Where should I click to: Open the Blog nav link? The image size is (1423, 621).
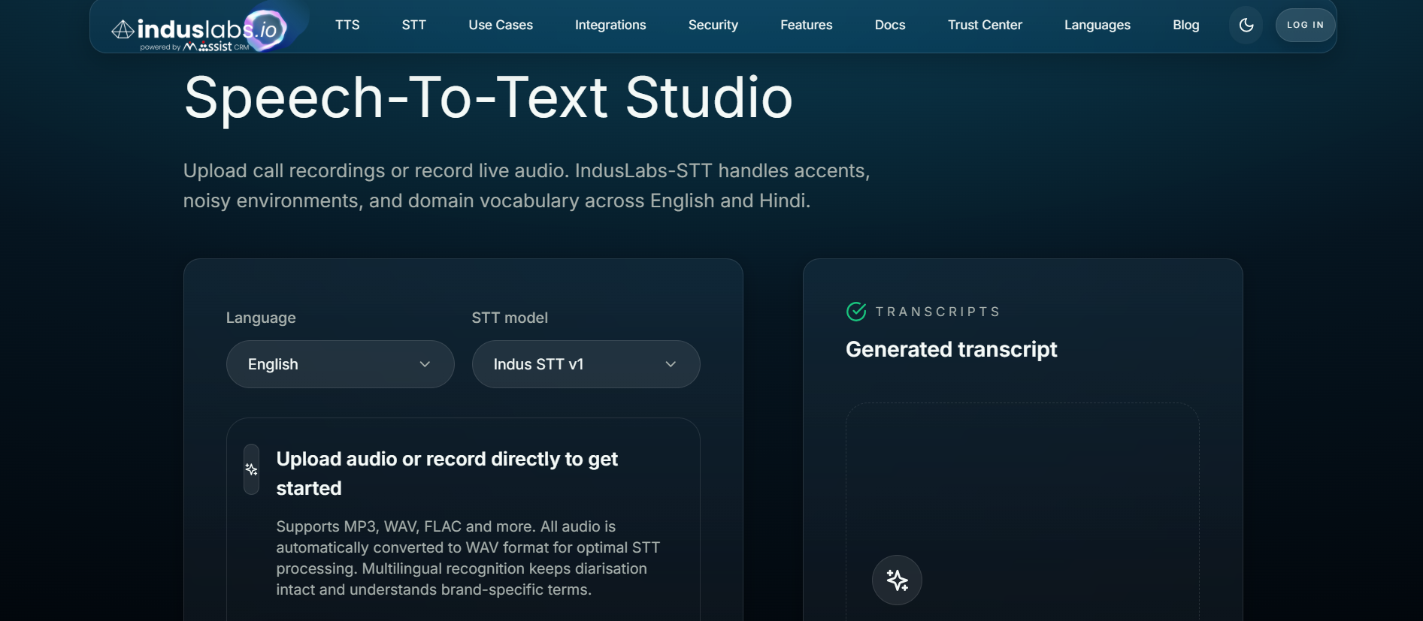(x=1185, y=25)
